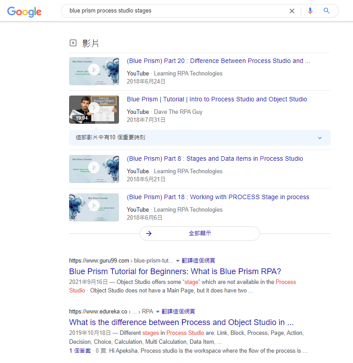The height and width of the screenshot is (363, 353).
Task: Open edureka URL options dropdown arrow
Action: click(158, 312)
